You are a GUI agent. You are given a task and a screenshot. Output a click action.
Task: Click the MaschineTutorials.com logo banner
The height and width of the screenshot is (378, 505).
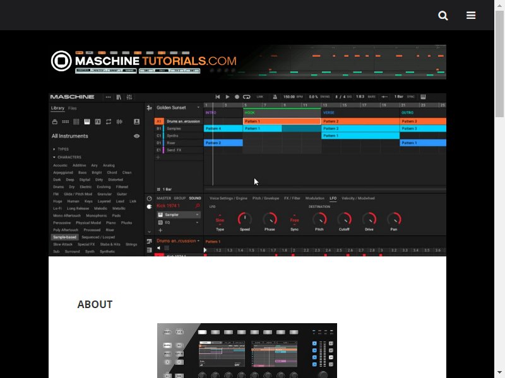pos(247,62)
